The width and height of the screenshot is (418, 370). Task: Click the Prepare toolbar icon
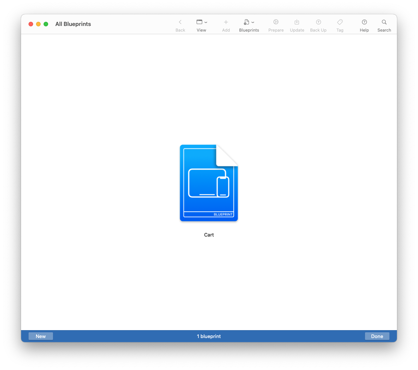(276, 22)
